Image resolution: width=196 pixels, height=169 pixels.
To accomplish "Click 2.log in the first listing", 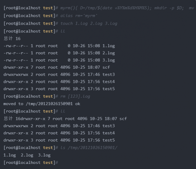I will point(109,53).
